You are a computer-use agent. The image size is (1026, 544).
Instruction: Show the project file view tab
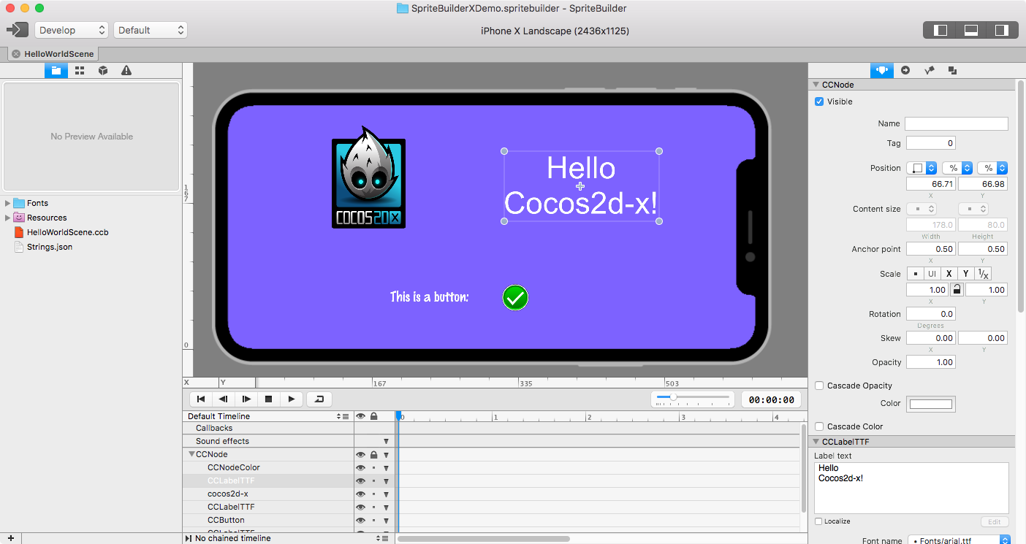56,70
